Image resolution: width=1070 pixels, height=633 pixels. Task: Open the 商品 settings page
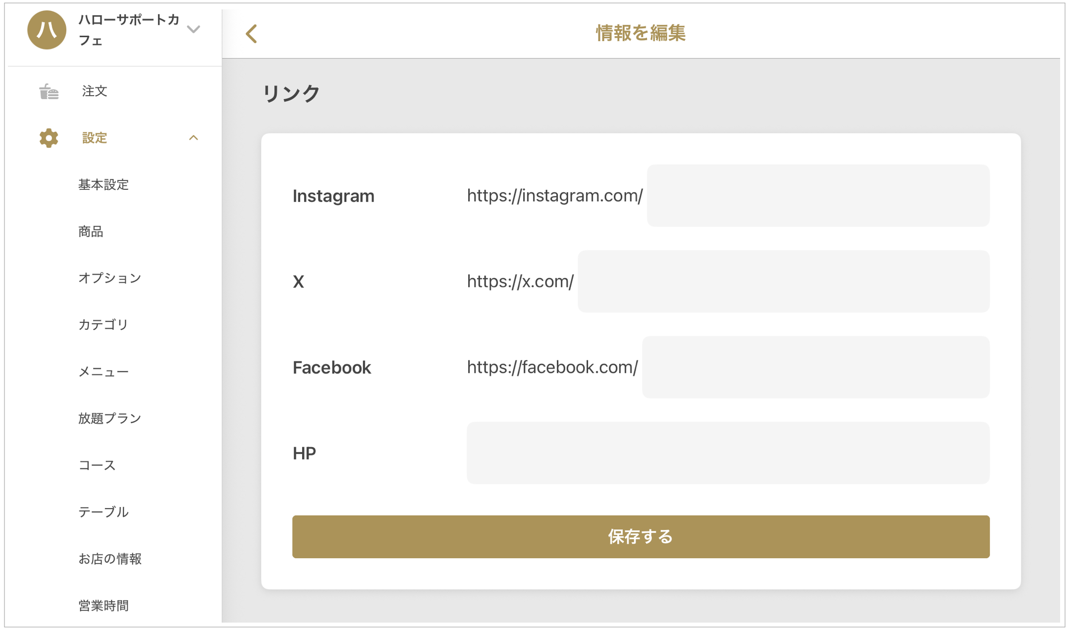click(x=91, y=231)
